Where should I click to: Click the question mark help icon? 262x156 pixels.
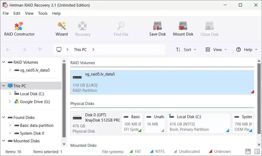click(239, 49)
